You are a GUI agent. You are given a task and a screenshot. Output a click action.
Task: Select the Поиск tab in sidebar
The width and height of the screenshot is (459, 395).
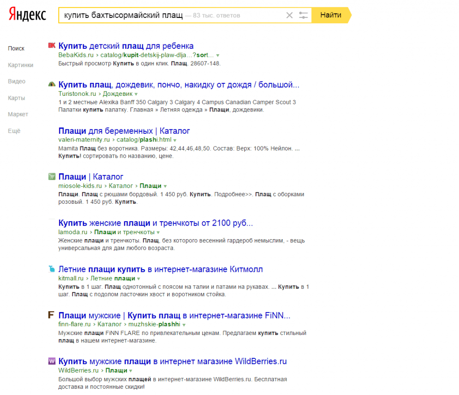click(16, 48)
